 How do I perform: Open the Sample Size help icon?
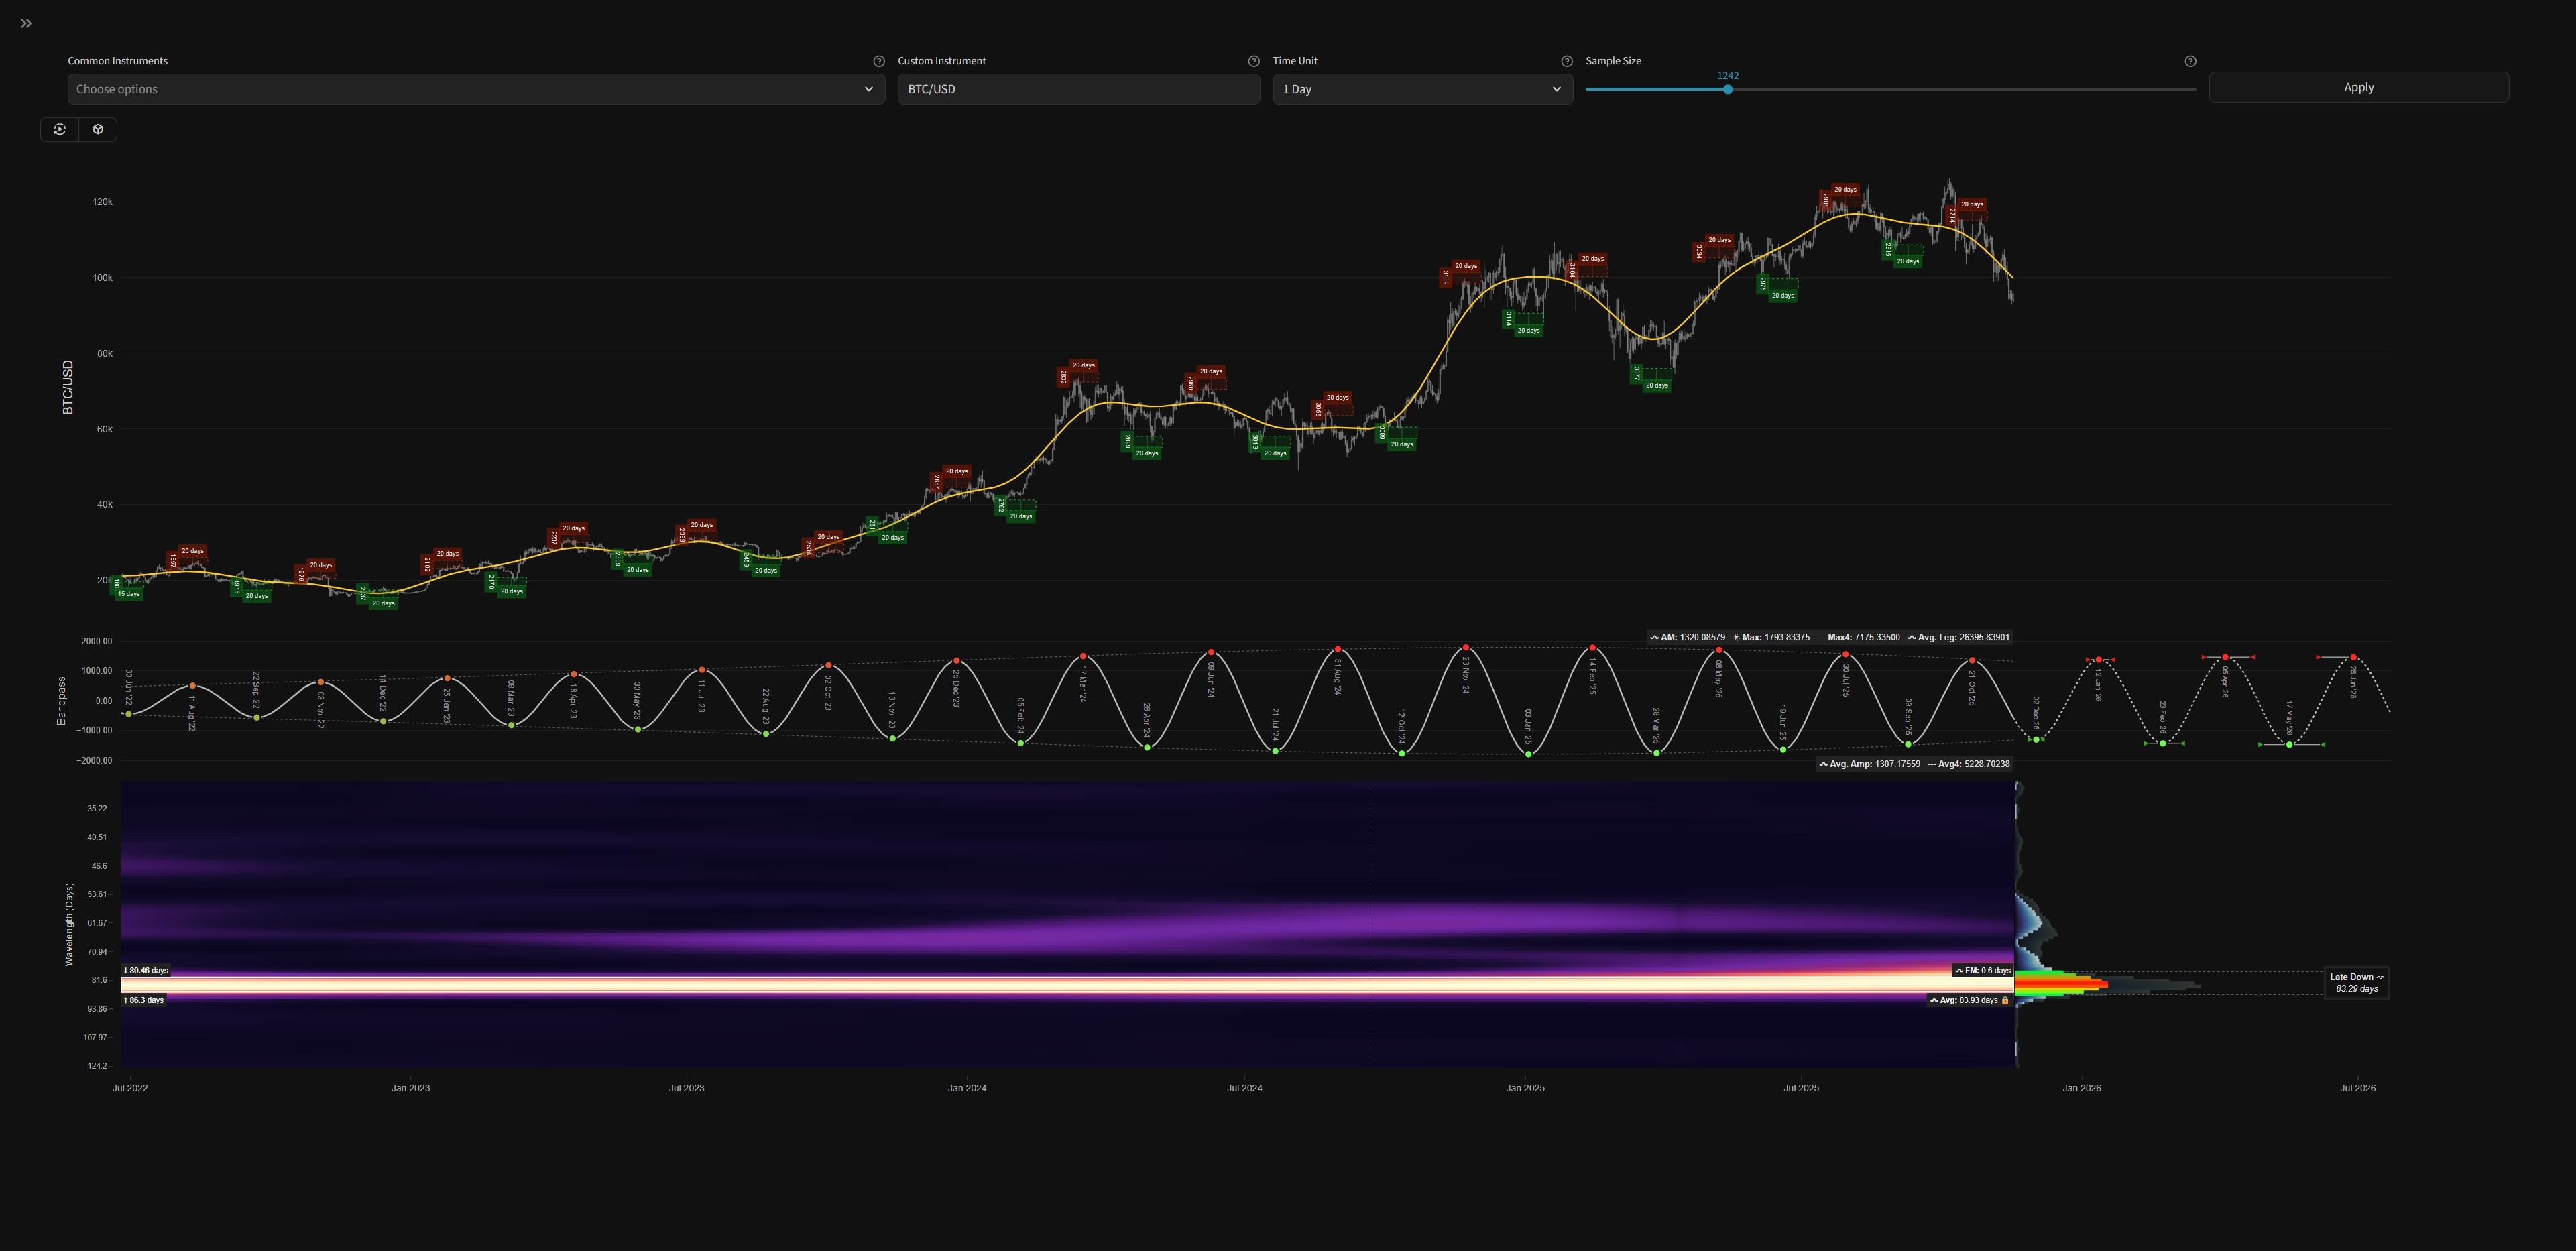[2190, 61]
